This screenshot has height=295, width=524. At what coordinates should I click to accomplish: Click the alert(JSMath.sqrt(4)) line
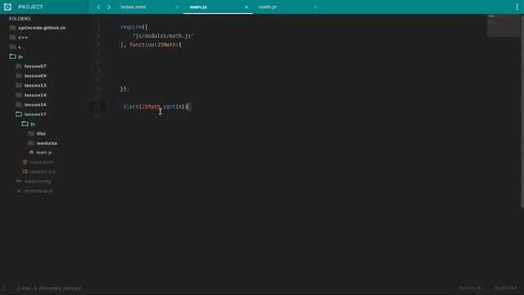click(156, 107)
